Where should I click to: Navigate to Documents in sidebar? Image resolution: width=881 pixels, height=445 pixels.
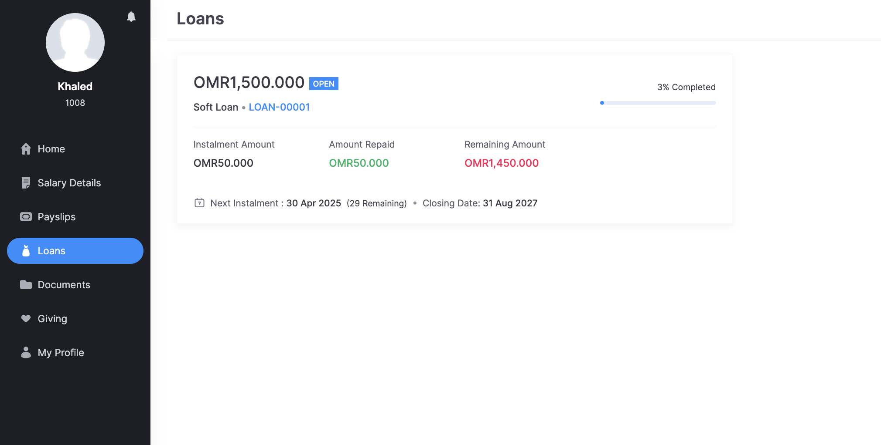(64, 285)
